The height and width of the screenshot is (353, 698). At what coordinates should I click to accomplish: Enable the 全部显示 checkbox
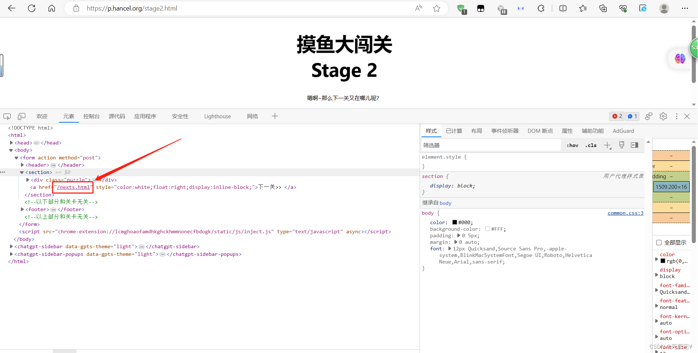point(659,242)
